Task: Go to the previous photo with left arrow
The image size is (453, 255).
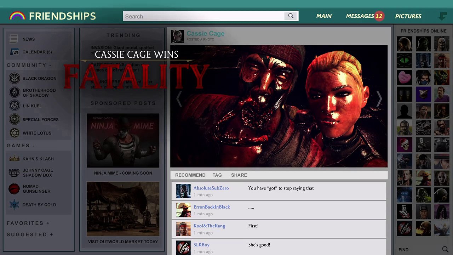Action: pyautogui.click(x=179, y=99)
